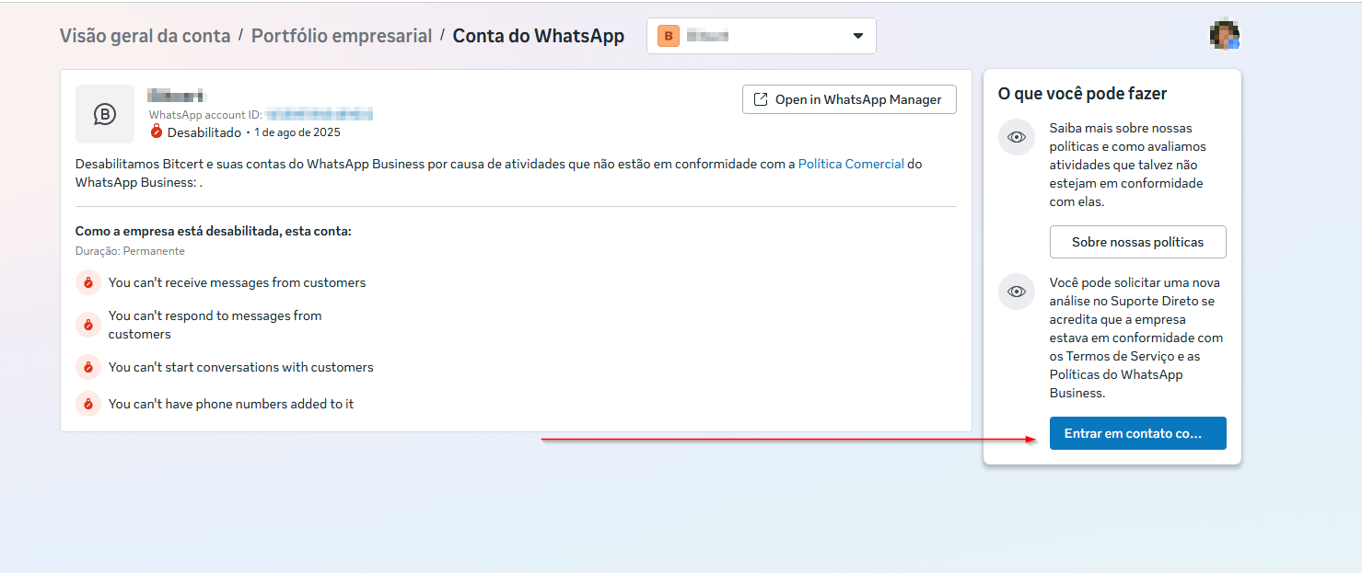
Task: Click the dropdown arrow in account selector
Action: click(x=857, y=37)
